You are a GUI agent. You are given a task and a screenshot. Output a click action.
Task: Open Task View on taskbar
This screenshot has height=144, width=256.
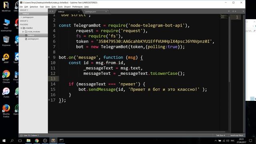[x=20, y=140]
